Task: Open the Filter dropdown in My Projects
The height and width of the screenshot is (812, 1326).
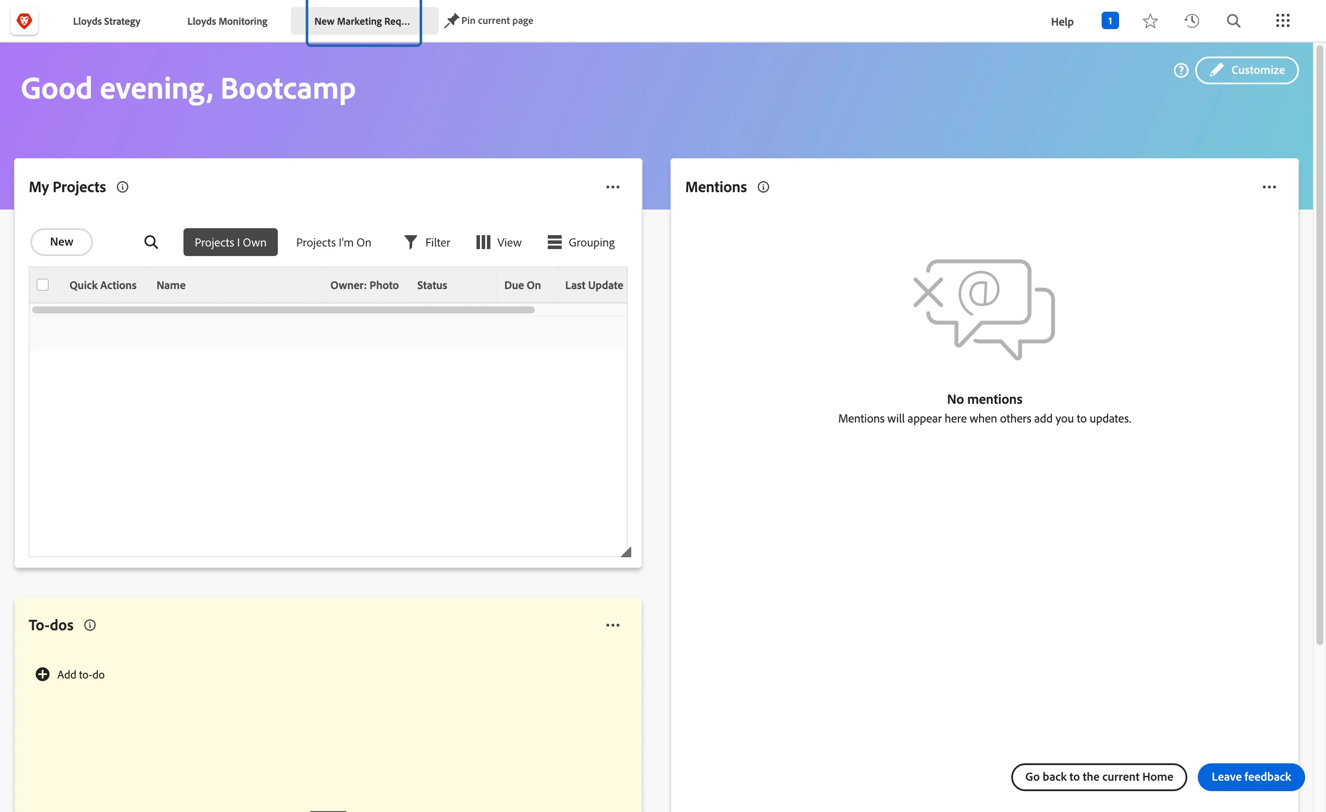Action: pyautogui.click(x=427, y=242)
